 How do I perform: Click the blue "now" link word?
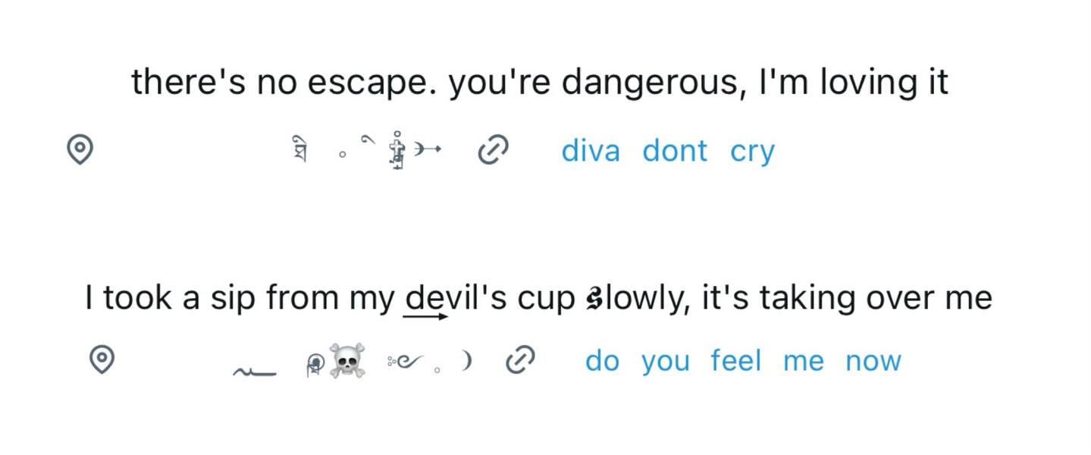coord(873,361)
